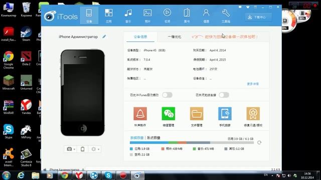Expand the arrow beside the camera icon
Viewport: 321px width, 180px height.
coord(74,149)
